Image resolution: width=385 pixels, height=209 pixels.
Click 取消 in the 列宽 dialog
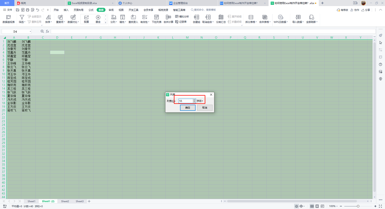[x=205, y=108]
